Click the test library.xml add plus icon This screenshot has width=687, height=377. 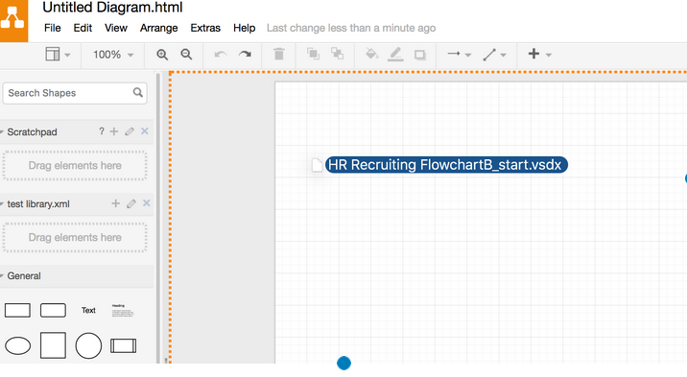pos(115,203)
